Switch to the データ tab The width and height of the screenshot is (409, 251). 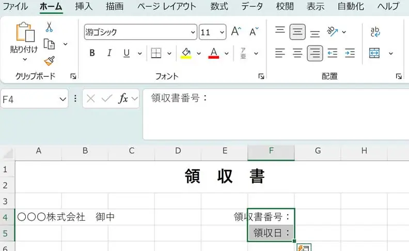point(252,6)
